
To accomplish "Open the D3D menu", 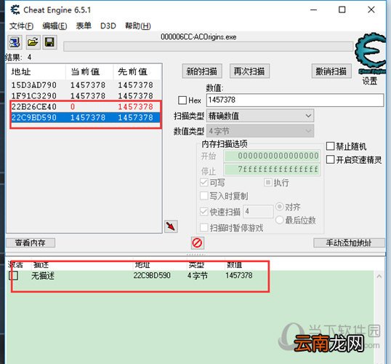I will [108, 25].
